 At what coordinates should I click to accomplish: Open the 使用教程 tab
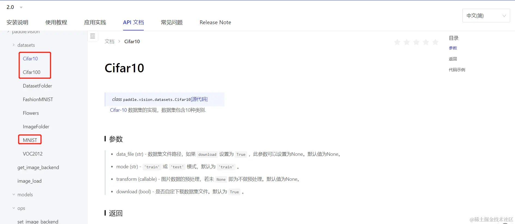(x=56, y=22)
